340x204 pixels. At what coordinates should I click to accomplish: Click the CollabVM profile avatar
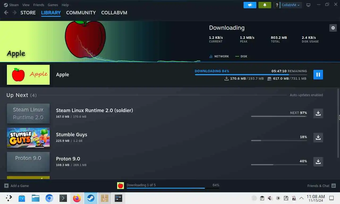click(277, 5)
